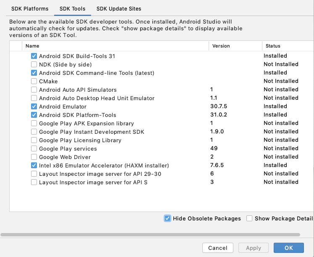Check the NDK (Side by side) checkbox
Image resolution: width=314 pixels, height=257 pixels.
click(34, 64)
